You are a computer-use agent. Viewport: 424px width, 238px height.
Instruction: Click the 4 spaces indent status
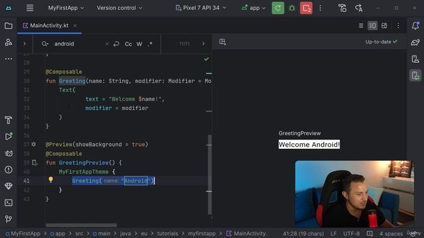tap(391, 233)
